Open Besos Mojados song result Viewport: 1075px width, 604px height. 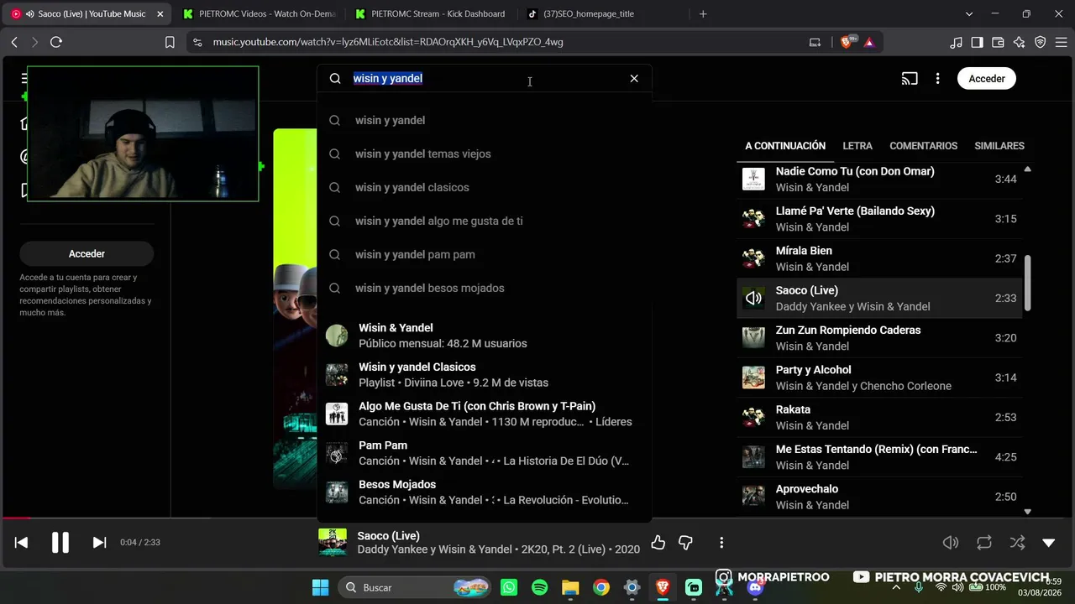pos(484,492)
